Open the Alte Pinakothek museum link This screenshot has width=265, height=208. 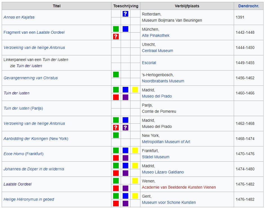[156, 35]
